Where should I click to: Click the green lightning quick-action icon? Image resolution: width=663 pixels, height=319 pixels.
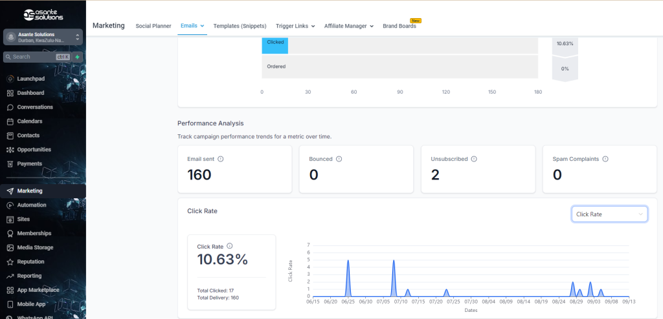pos(78,57)
